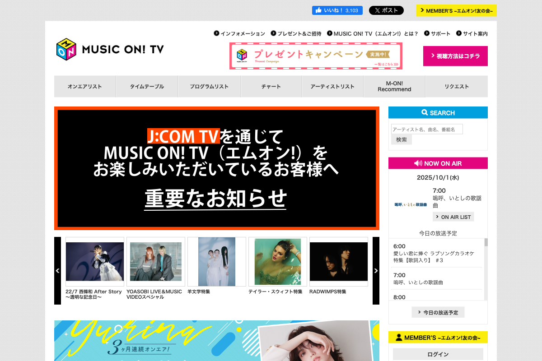Image resolution: width=542 pixels, height=361 pixels.
Task: Click the present campaign banner
Action: point(316,56)
